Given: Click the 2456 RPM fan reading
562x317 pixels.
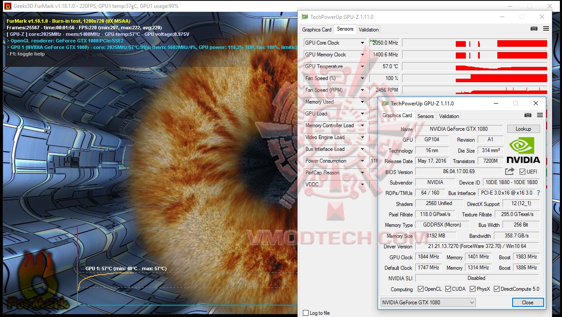Looking at the screenshot, I should tap(385, 90).
